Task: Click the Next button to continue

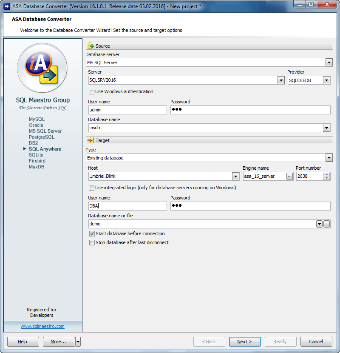Action: 245,342
